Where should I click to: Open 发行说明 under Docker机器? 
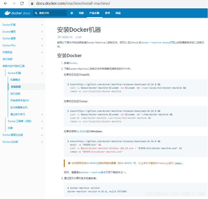(x=15, y=93)
